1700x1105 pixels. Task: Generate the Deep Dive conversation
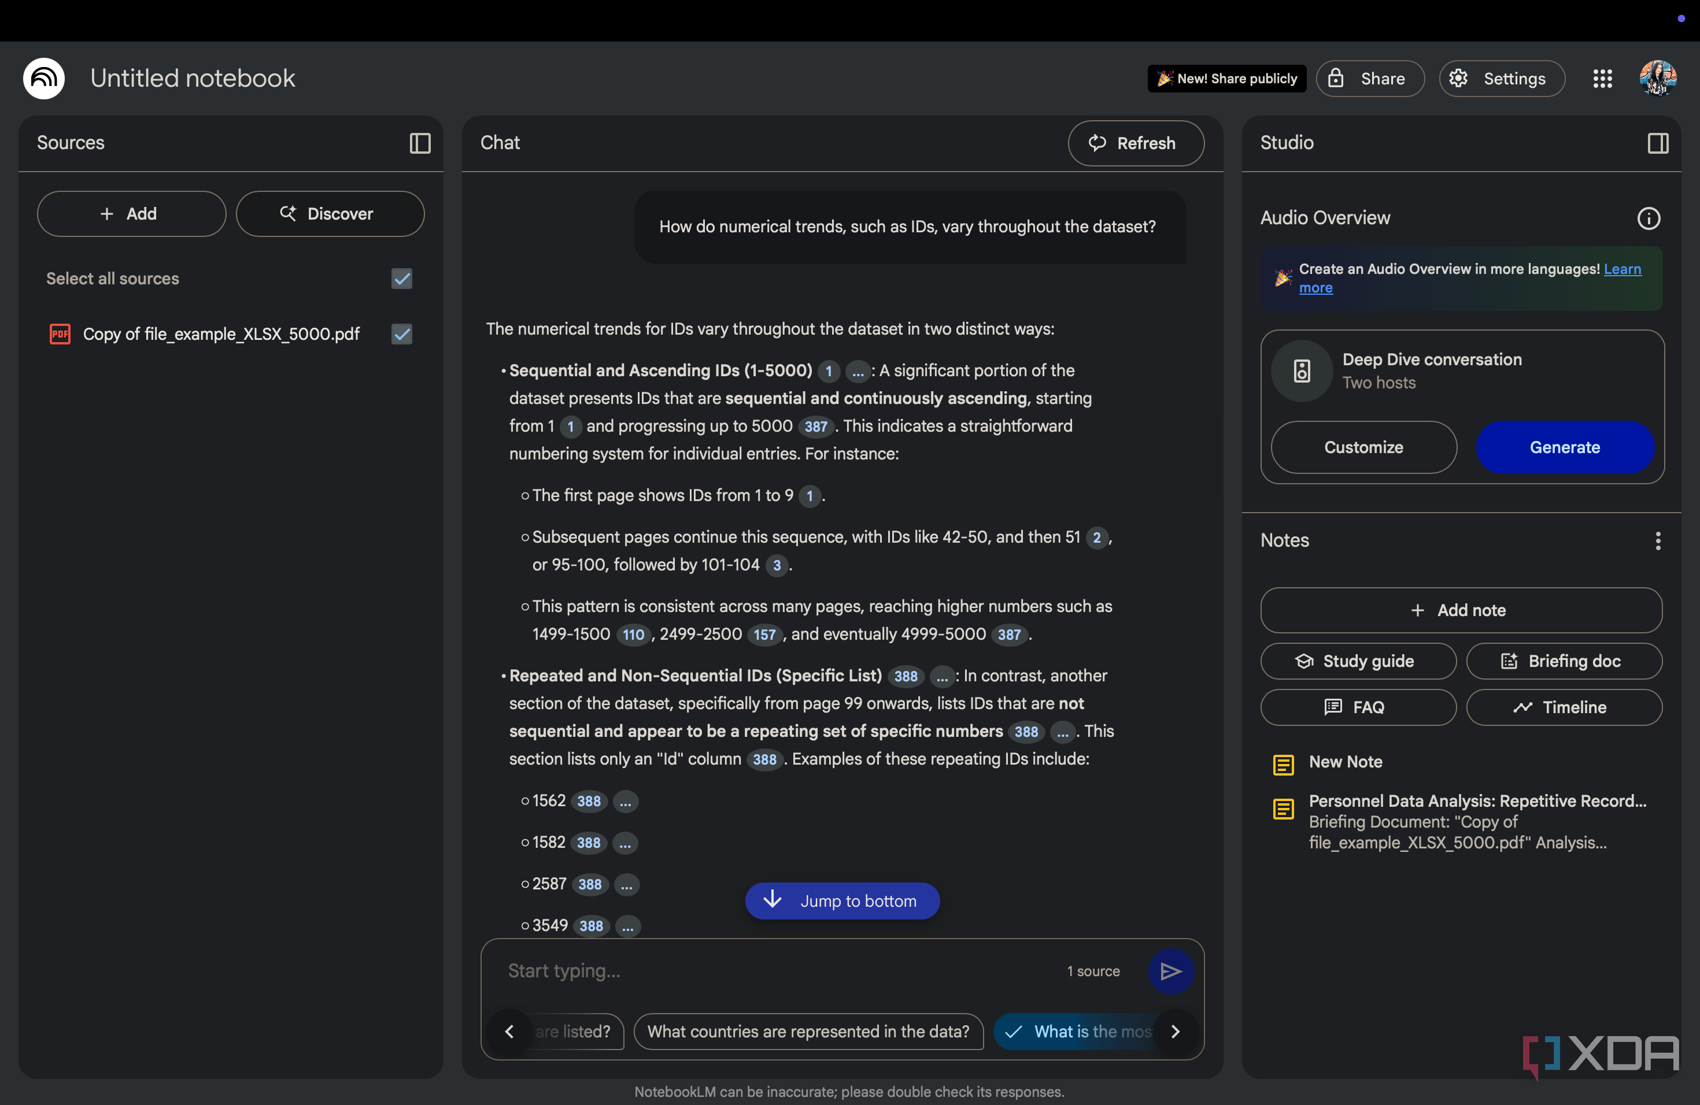(1564, 447)
